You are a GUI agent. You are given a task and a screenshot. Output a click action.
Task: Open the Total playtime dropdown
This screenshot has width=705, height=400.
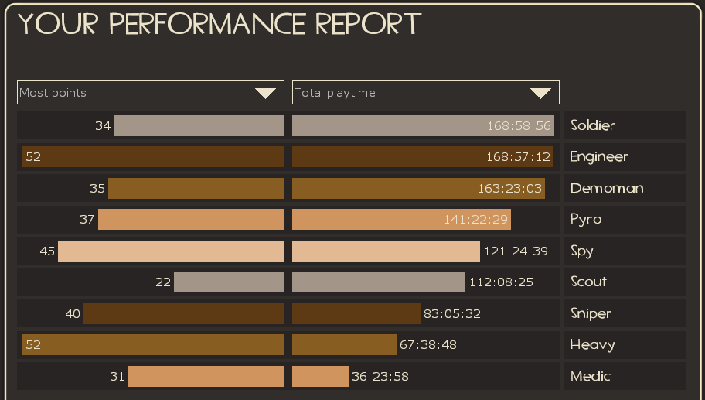[x=426, y=92]
